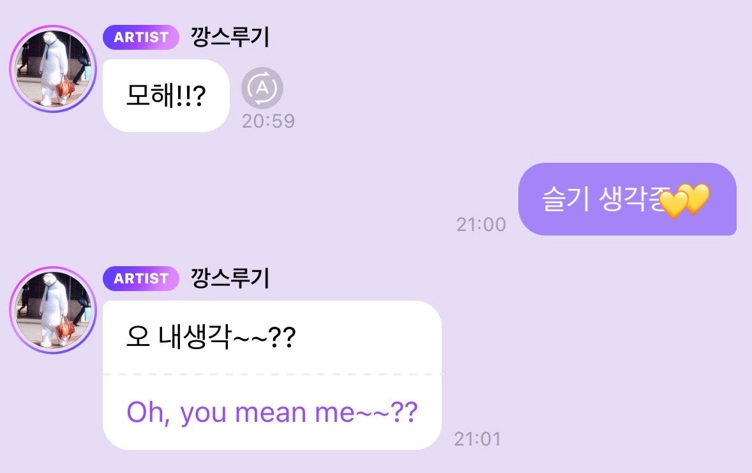Viewport: 752px width, 473px height.
Task: Open the lower polar bear profile picture
Action: (x=53, y=310)
